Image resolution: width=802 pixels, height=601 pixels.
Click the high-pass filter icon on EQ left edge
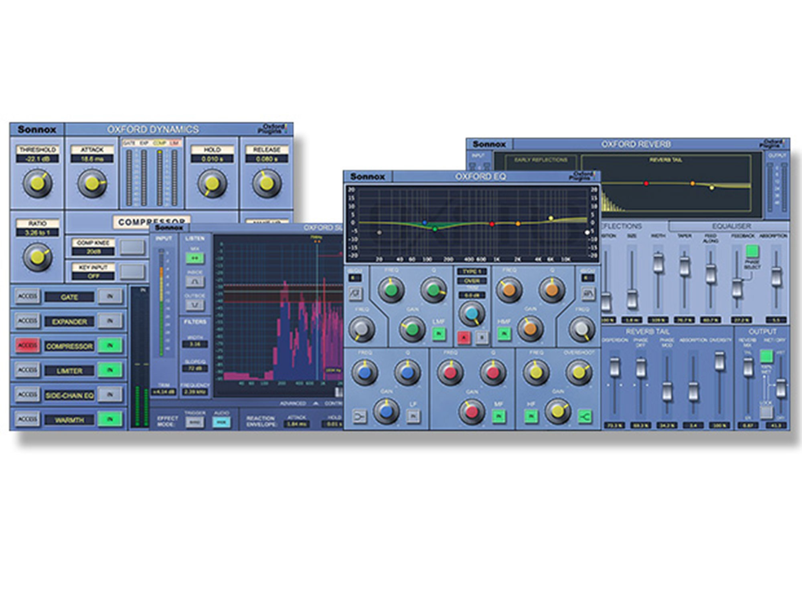[356, 293]
